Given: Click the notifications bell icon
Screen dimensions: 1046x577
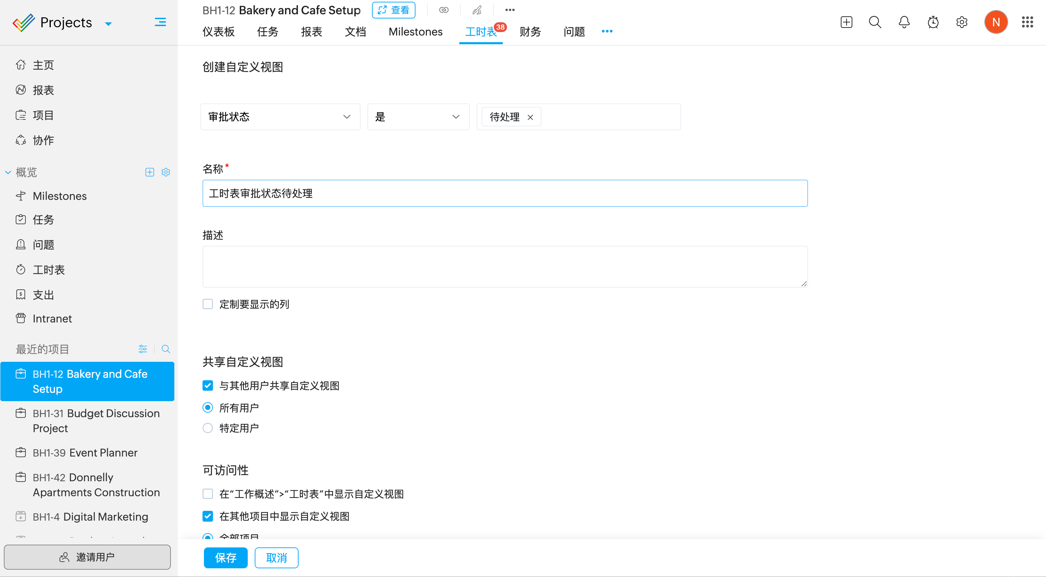Looking at the screenshot, I should [x=904, y=22].
